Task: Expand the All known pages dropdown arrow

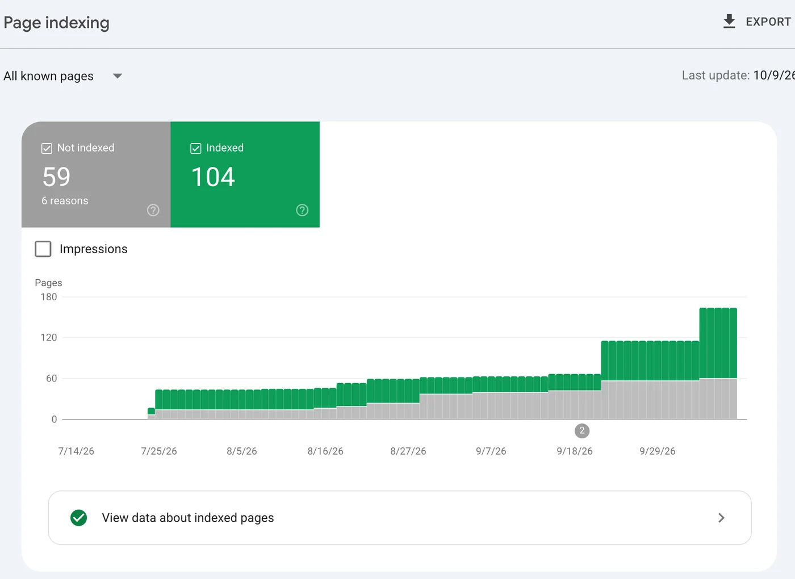Action: point(118,76)
